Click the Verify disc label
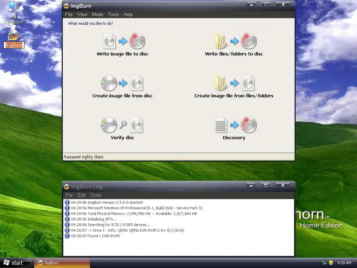This screenshot has width=357, height=268. (x=122, y=137)
